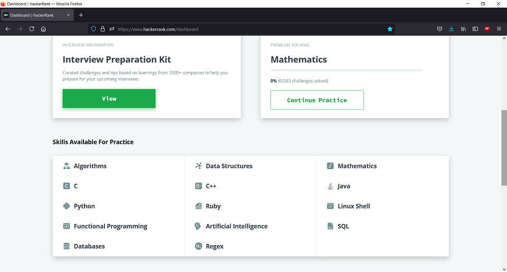Click the URL address bar field
This screenshot has height=272, width=507.
click(x=241, y=29)
